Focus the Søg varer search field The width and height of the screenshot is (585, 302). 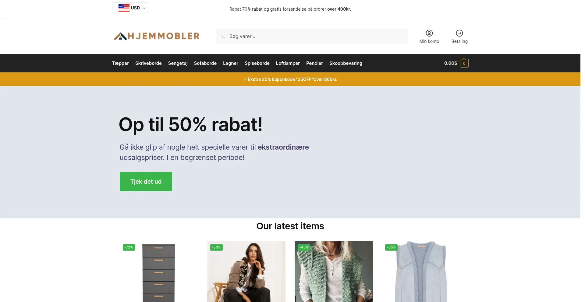click(x=312, y=36)
